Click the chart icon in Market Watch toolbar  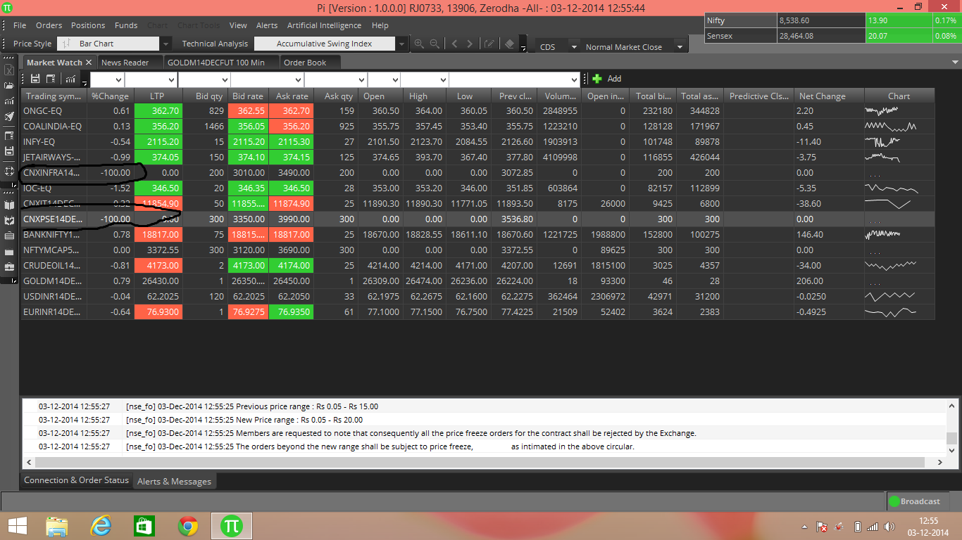(x=70, y=79)
